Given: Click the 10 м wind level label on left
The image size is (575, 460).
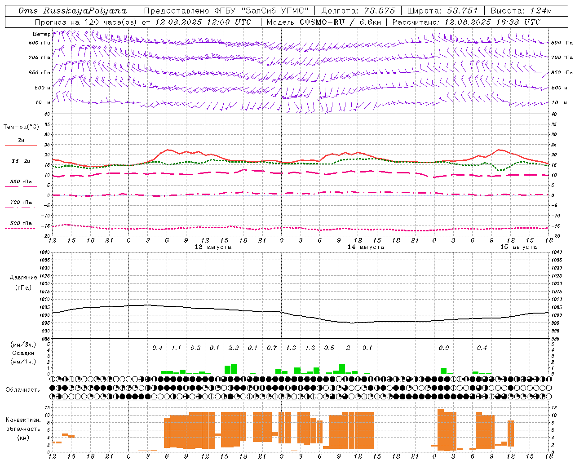Looking at the screenshot, I should pyautogui.click(x=43, y=103).
